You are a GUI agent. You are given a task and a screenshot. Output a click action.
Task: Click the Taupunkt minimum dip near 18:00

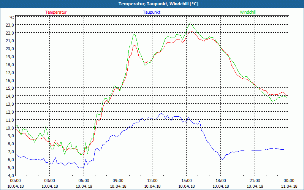click(222, 159)
